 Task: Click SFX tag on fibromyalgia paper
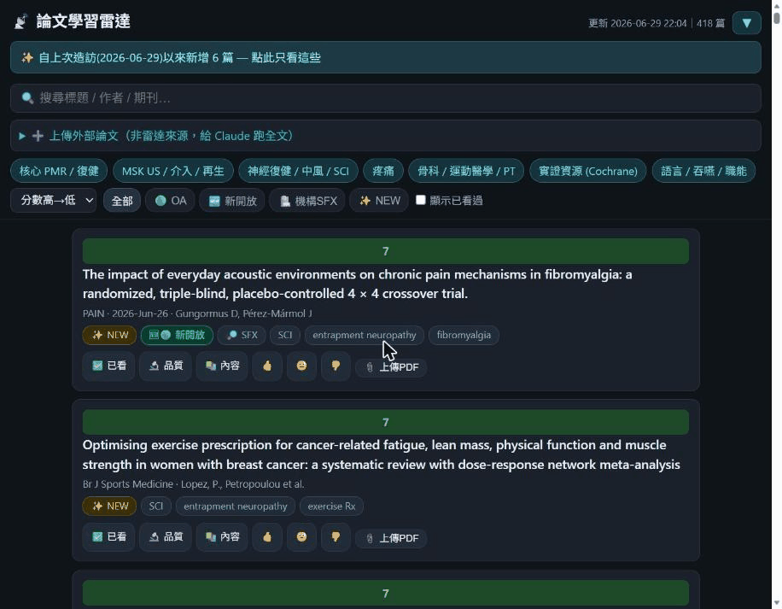click(x=242, y=335)
